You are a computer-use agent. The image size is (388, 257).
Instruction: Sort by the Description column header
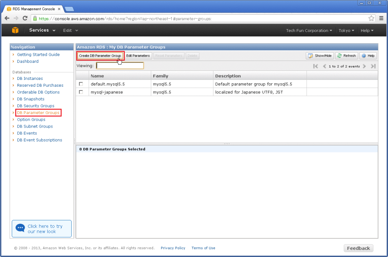(x=260, y=76)
